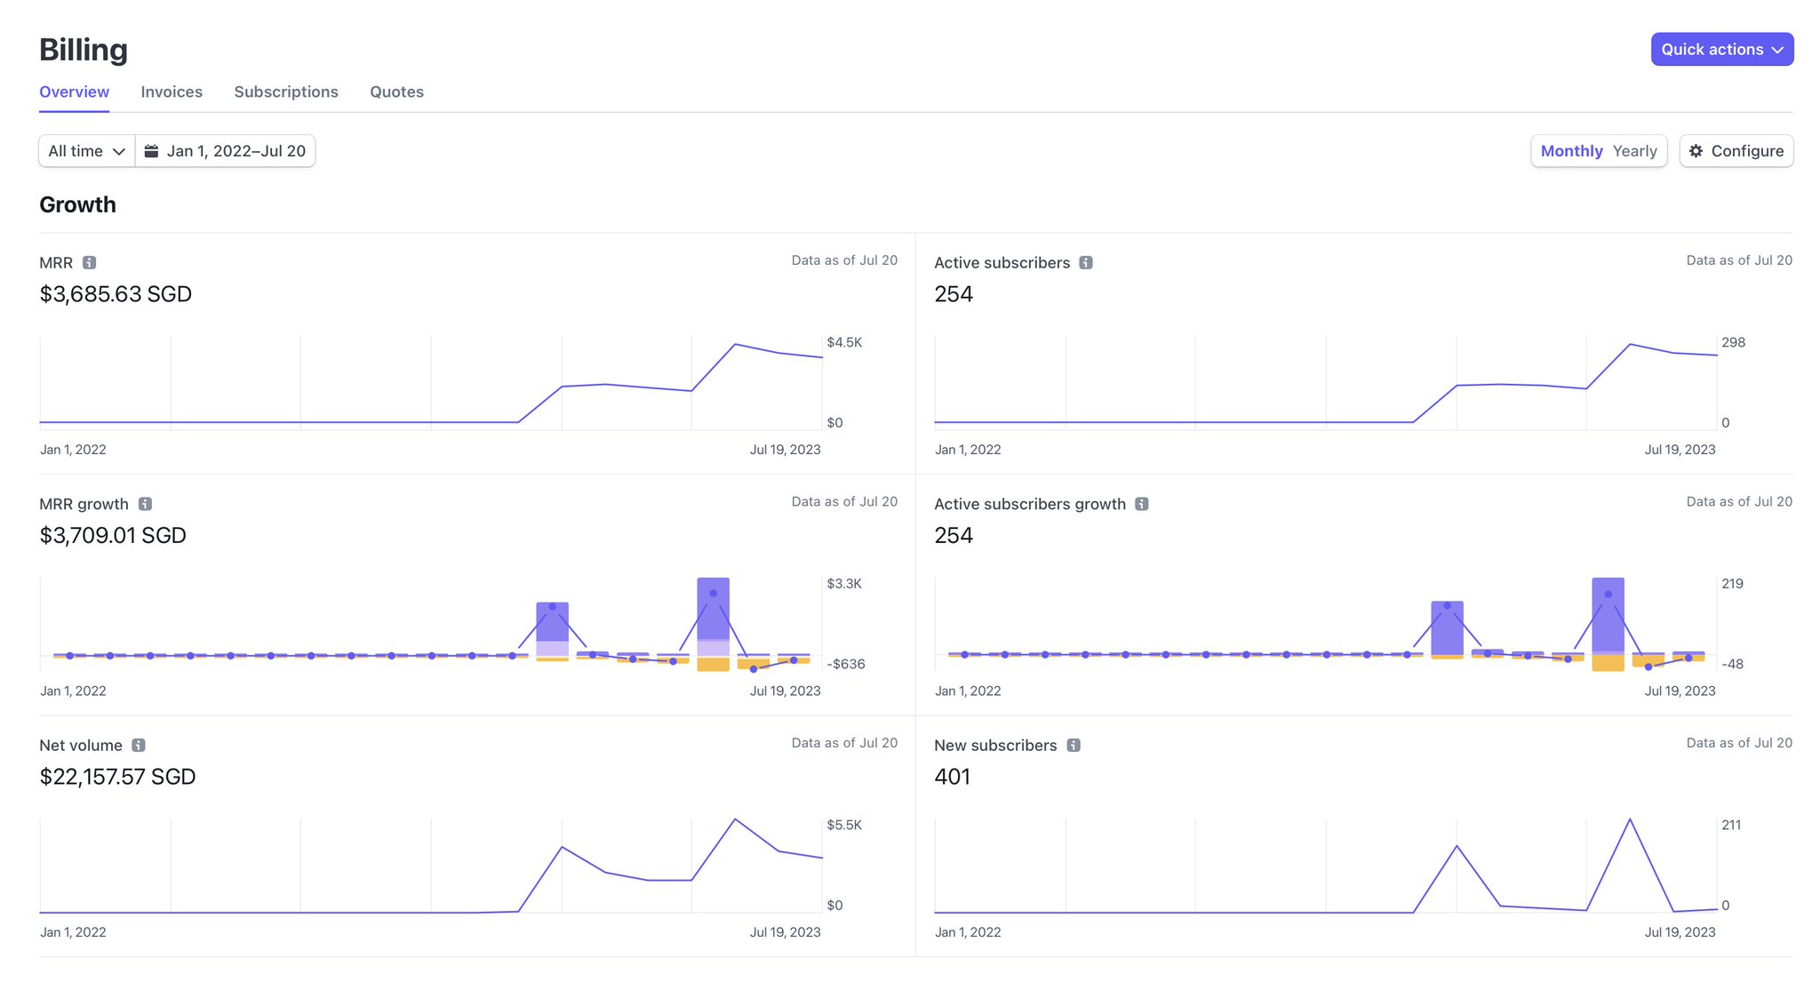
Task: Click the Active subscribers info icon
Action: (1086, 262)
